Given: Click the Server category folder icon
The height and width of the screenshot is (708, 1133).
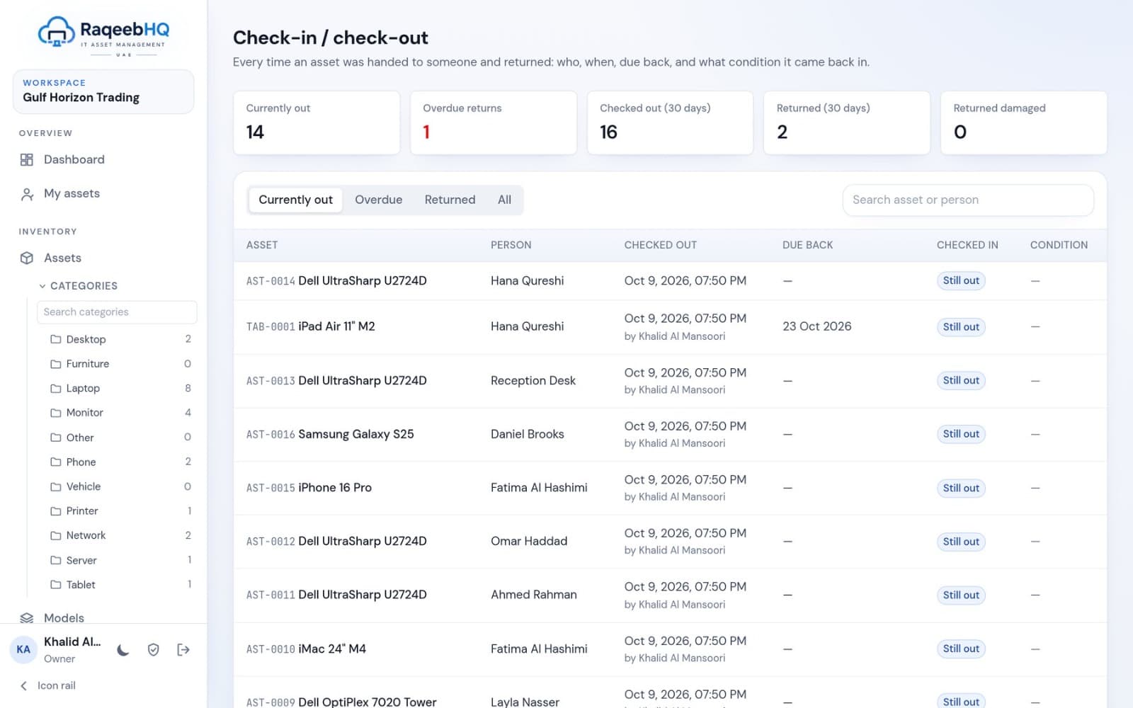Looking at the screenshot, I should [56, 560].
